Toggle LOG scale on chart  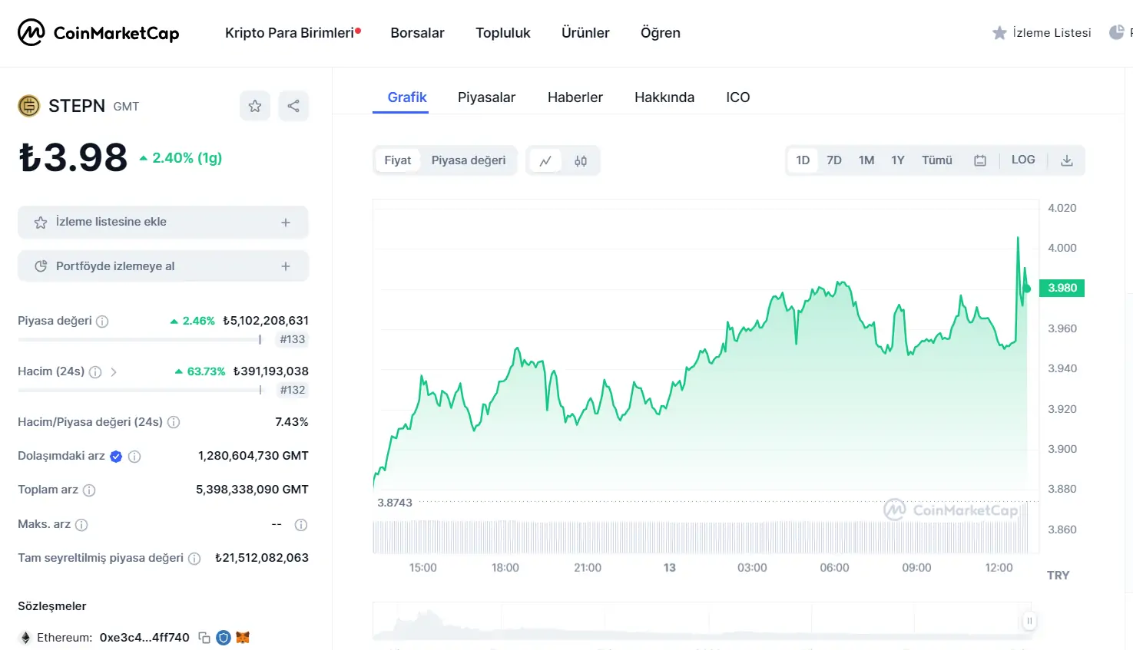pos(1023,160)
